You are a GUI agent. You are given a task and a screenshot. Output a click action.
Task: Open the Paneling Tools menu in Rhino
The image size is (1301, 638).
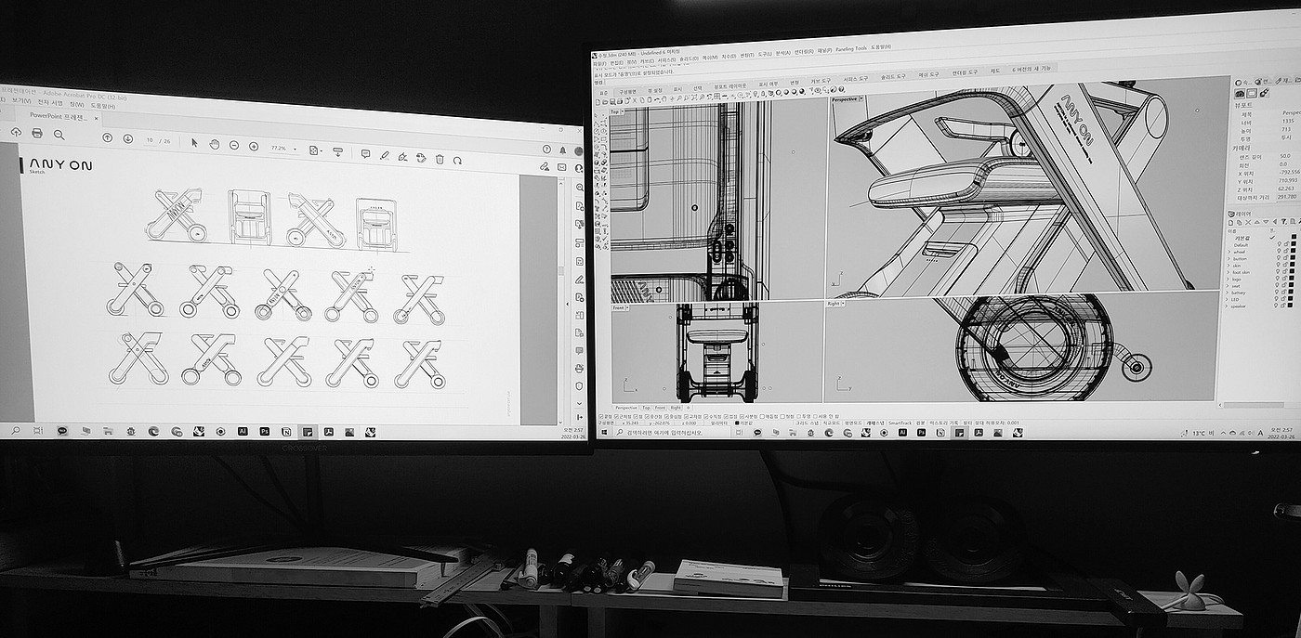[851, 48]
